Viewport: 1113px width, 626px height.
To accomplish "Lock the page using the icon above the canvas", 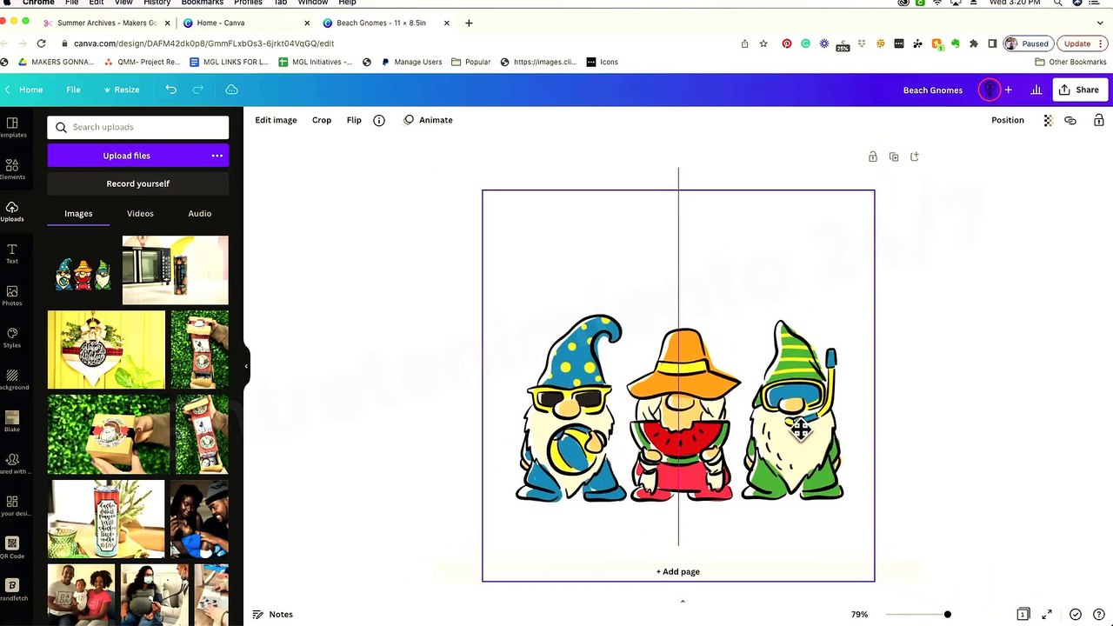I will pyautogui.click(x=872, y=156).
